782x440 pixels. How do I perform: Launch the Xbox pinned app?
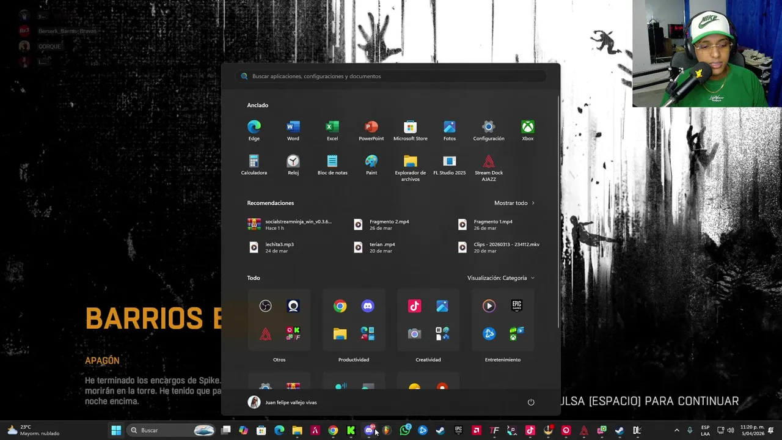tap(528, 130)
